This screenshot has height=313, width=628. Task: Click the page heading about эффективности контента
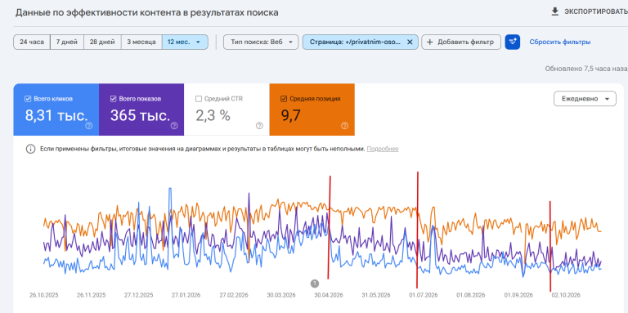point(147,12)
